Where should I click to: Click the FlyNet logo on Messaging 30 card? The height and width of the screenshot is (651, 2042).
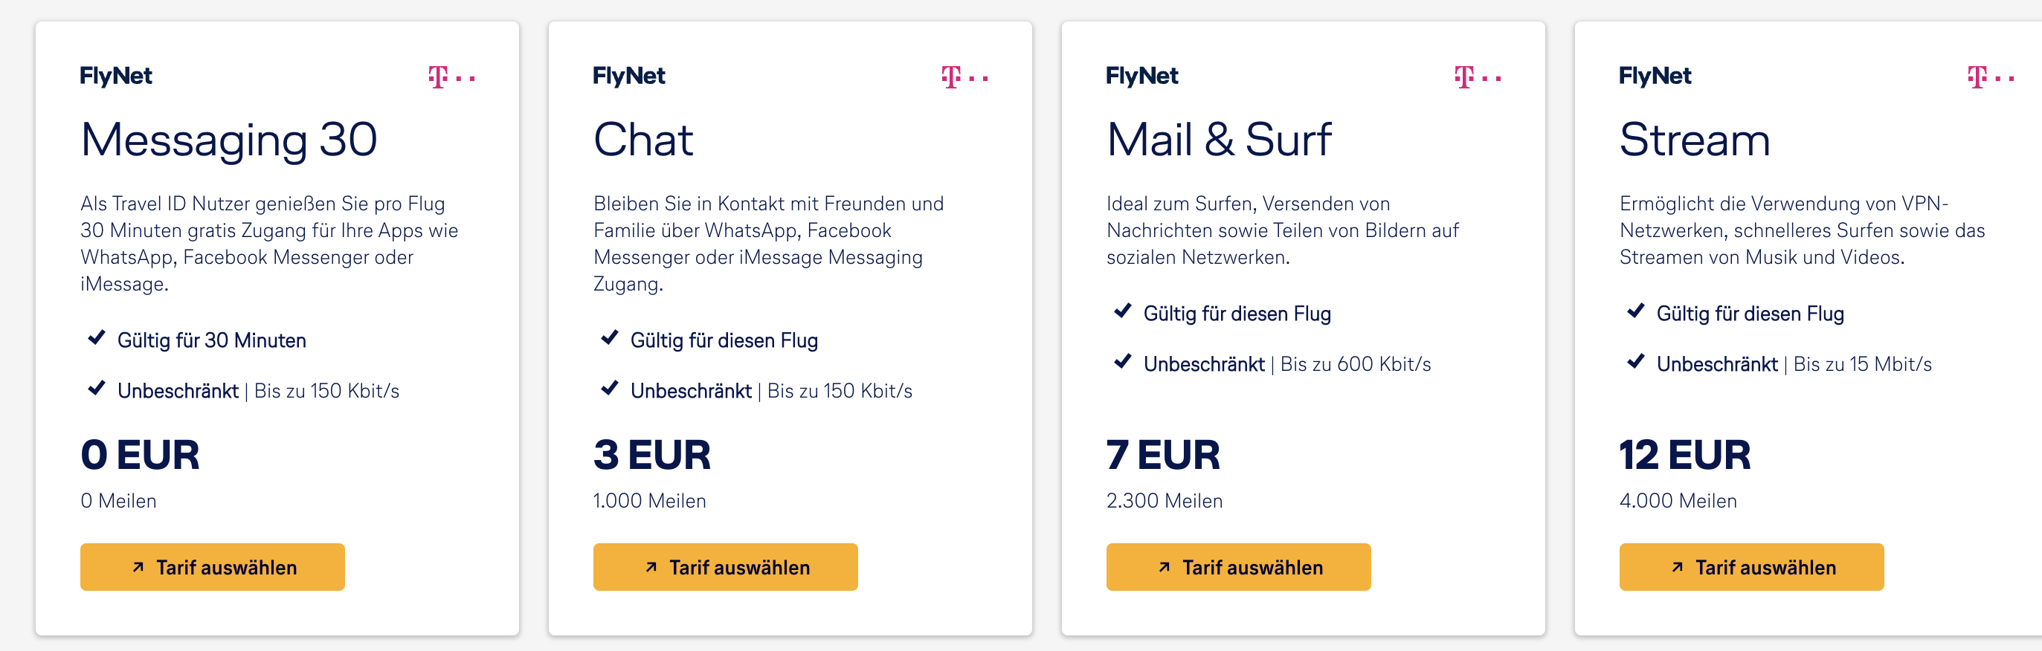click(x=116, y=76)
